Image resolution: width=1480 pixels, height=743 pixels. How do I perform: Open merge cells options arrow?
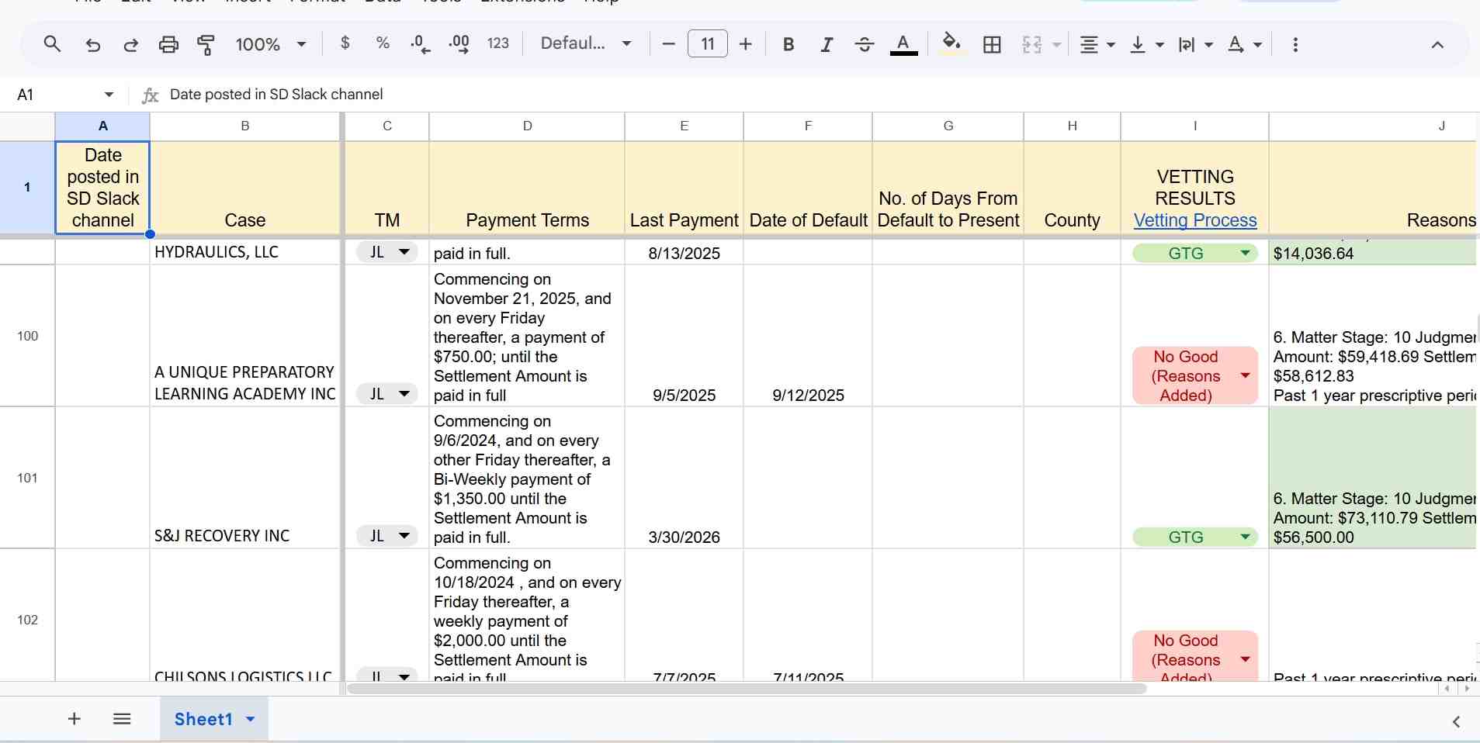[x=1056, y=45]
